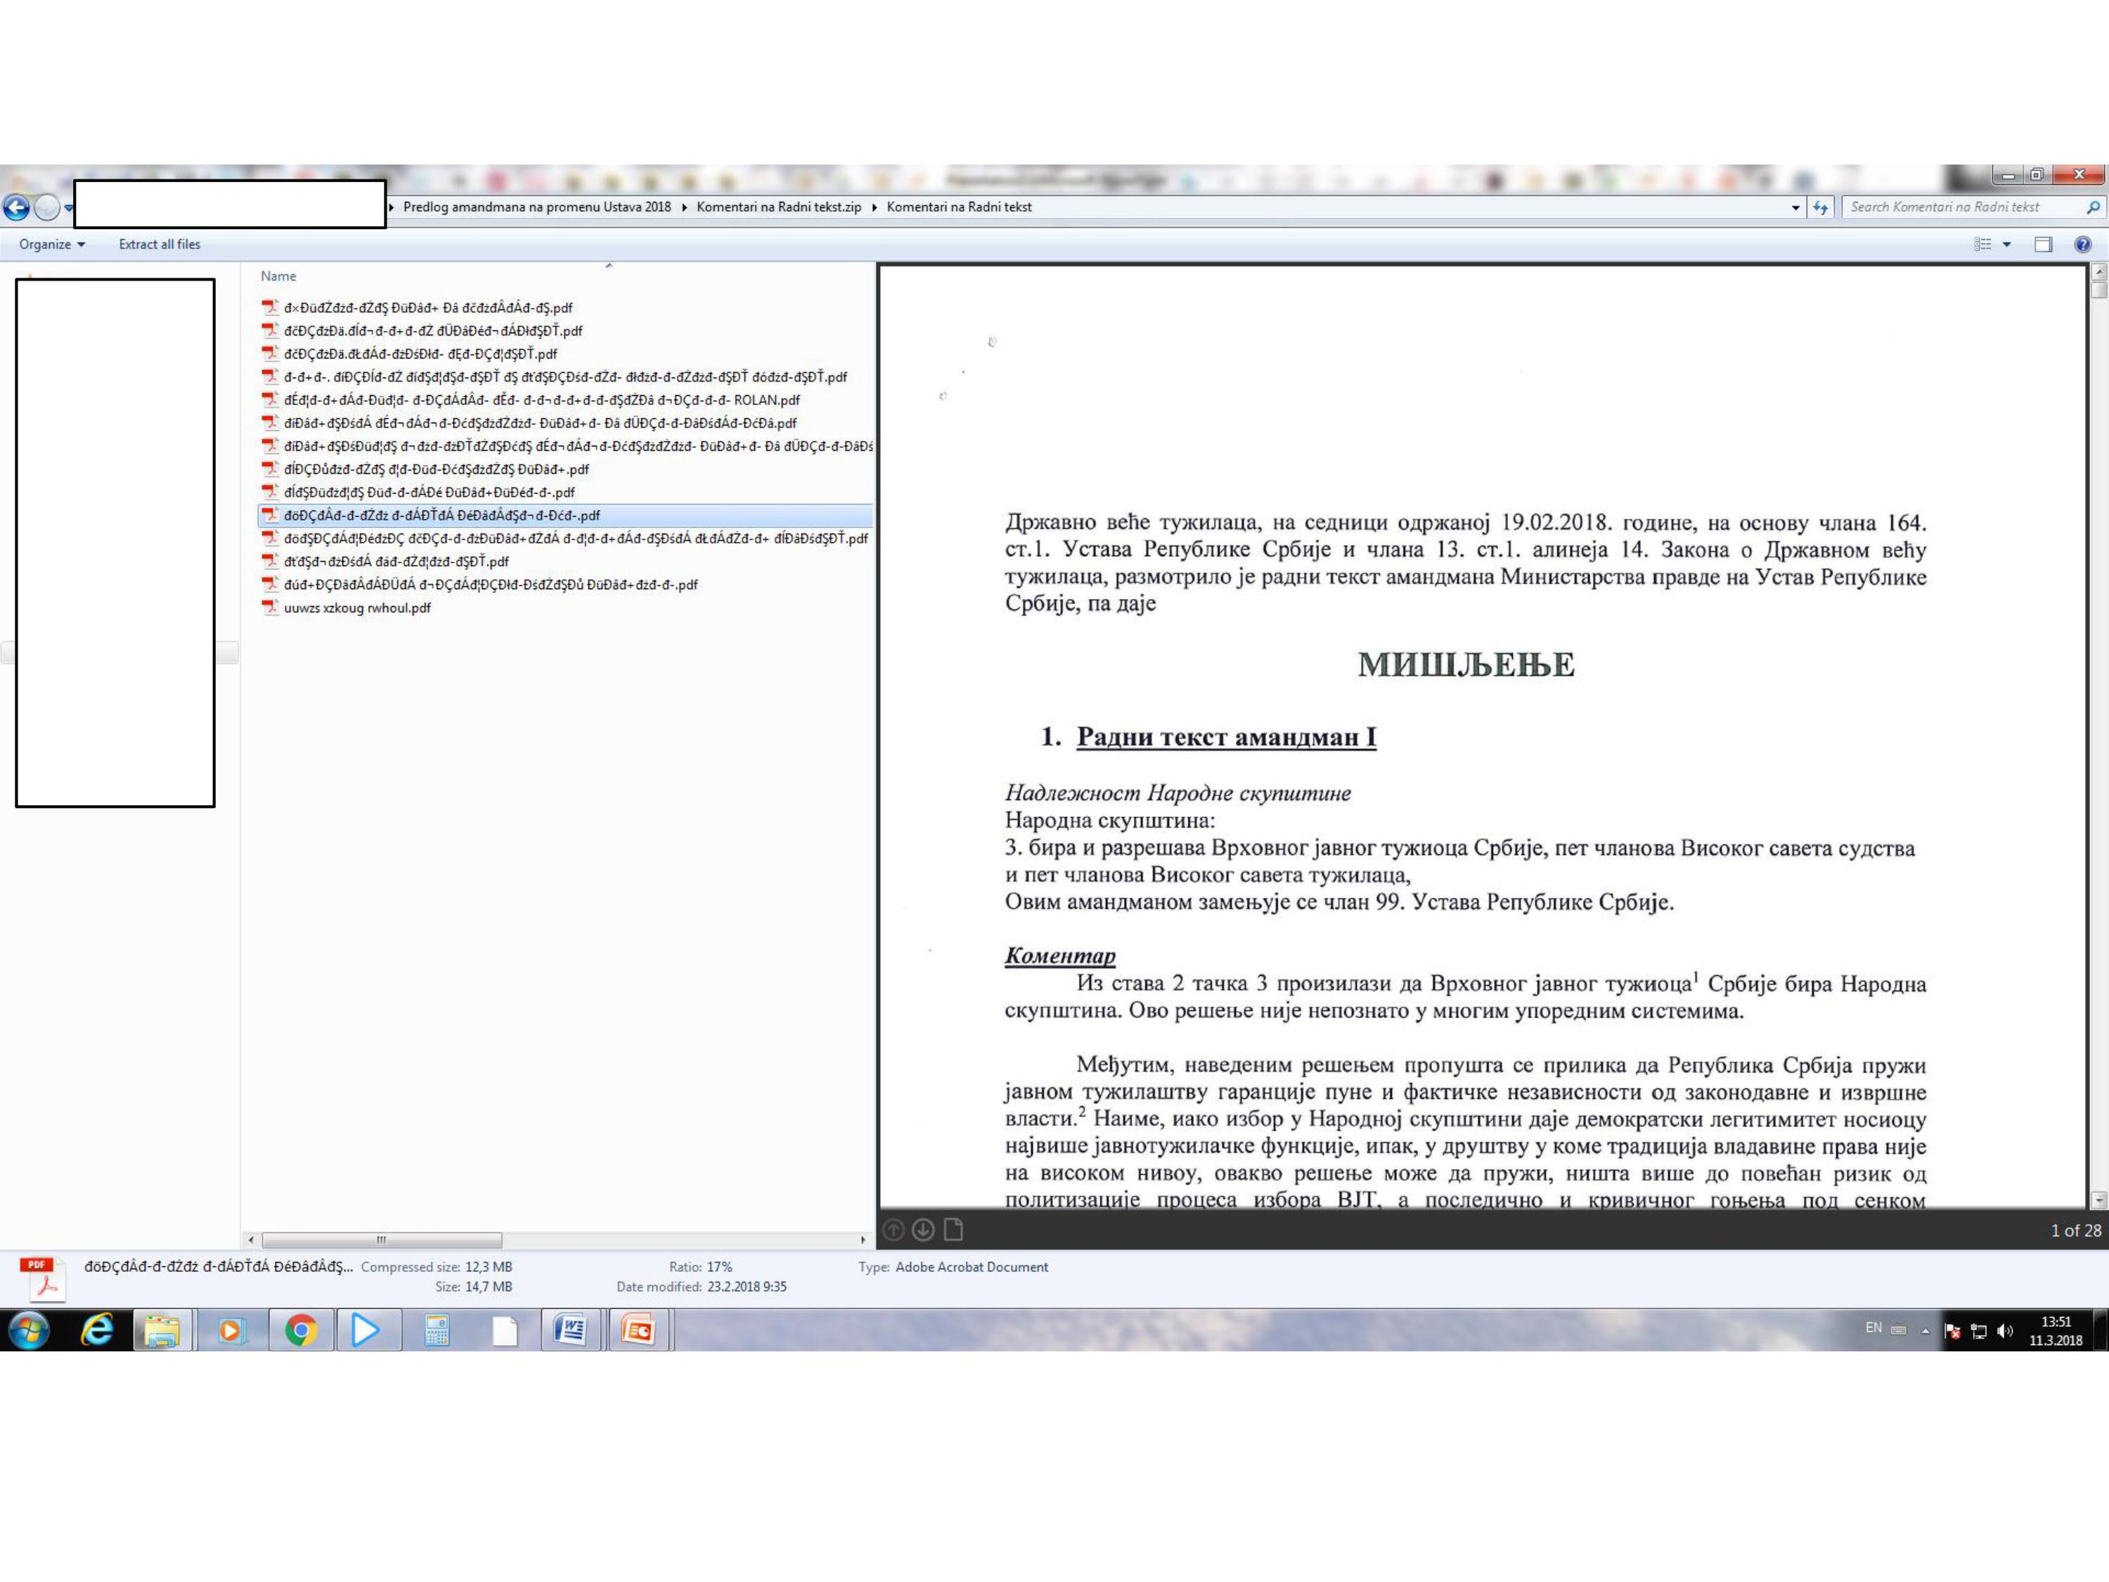Click the Change your view icon
Screen dimensions: 2109x1582
(1982, 245)
